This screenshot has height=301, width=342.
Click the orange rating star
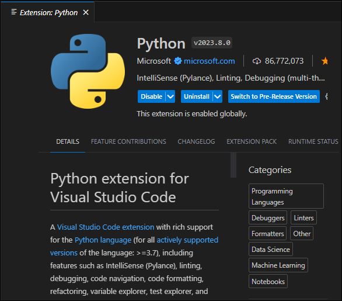(x=324, y=61)
